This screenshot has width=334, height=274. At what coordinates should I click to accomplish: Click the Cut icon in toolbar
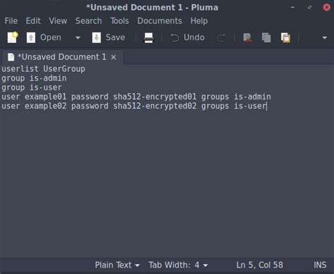pyautogui.click(x=248, y=38)
